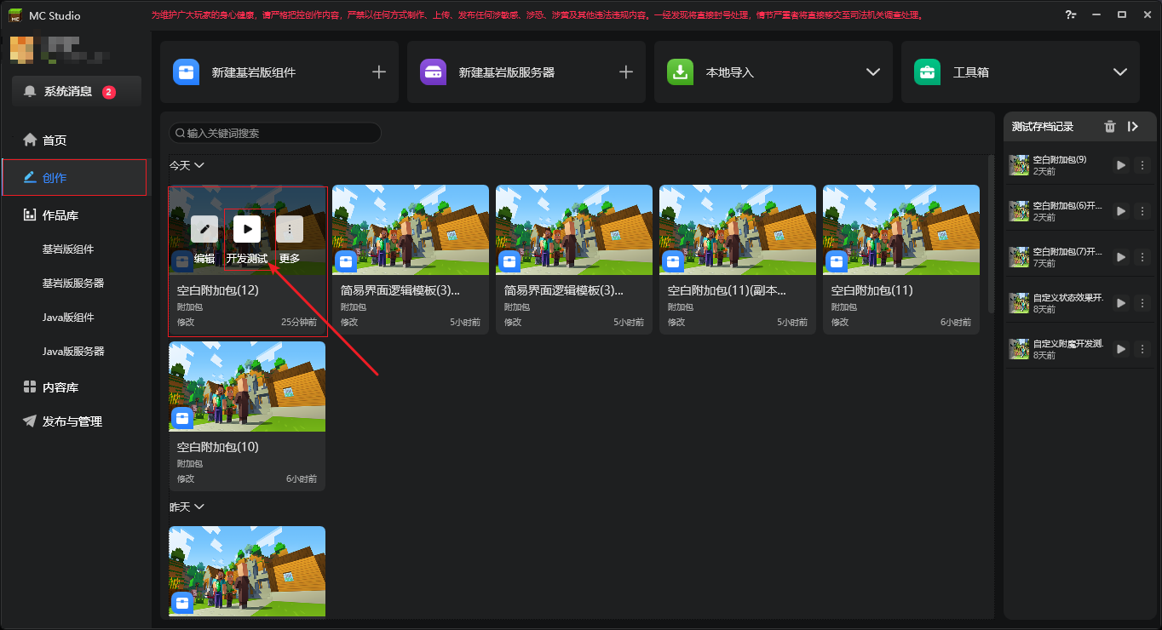
Task: Select Java版组件 in sidebar
Action: tap(68, 318)
